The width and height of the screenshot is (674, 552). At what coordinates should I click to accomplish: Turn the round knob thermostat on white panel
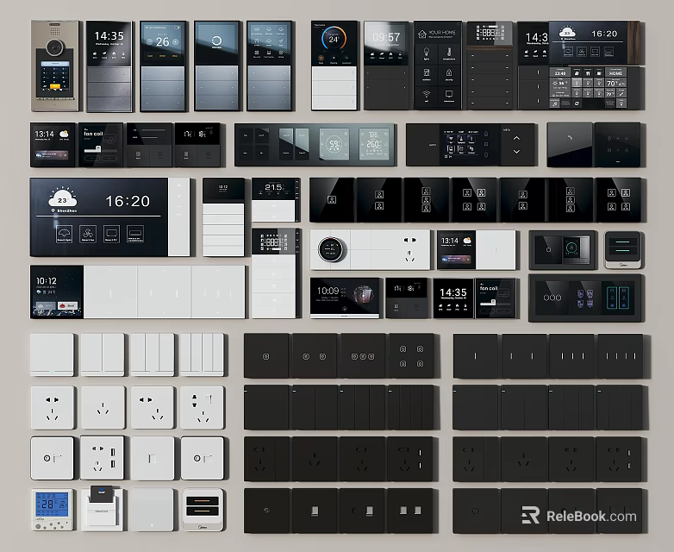tap(331, 249)
